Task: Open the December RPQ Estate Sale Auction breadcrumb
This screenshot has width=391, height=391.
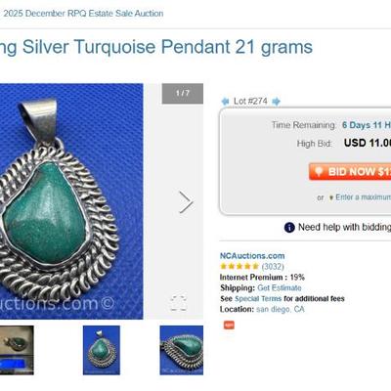Action: click(83, 14)
